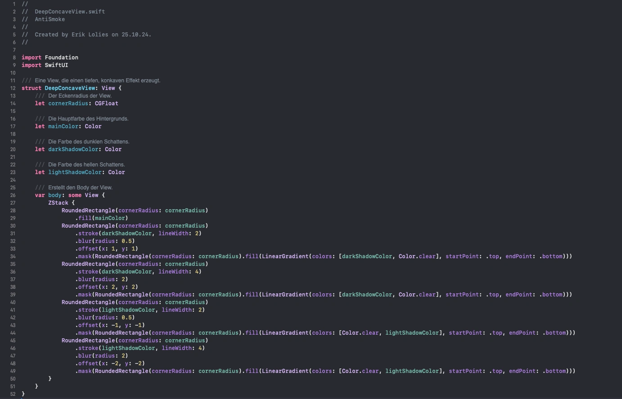622x399 pixels.
Task: Click the 'some' keyword before View
Action: pos(75,195)
